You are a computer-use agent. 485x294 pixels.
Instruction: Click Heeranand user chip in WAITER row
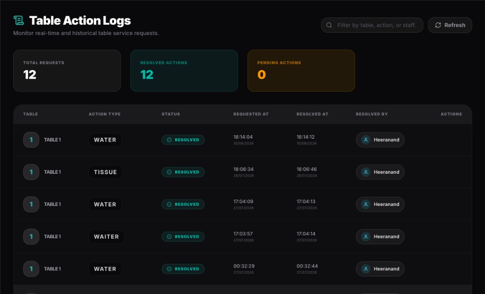[x=380, y=237]
